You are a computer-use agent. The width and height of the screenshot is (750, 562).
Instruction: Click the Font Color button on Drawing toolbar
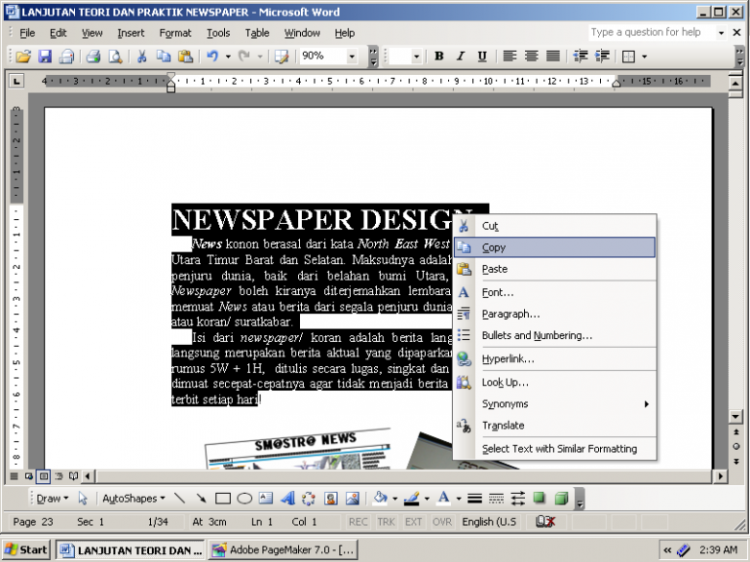click(x=443, y=499)
